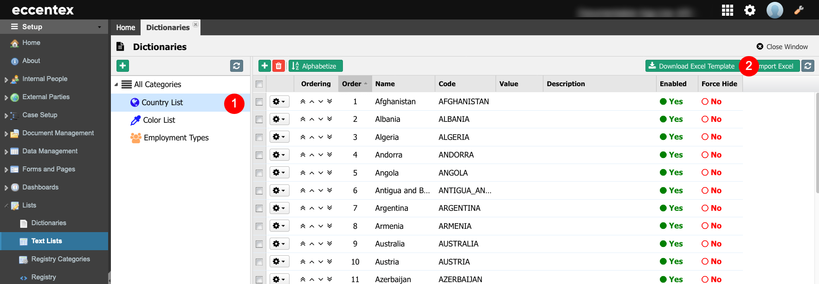Check the Antigua row checkbox
819x284 pixels.
259,191
